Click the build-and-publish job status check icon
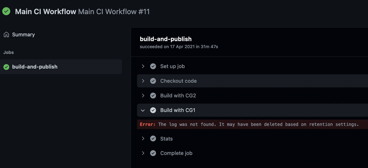Viewport: 368px width, 168px height. (6, 67)
